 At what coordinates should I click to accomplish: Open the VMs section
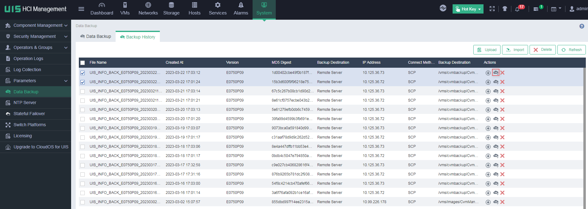click(x=125, y=9)
